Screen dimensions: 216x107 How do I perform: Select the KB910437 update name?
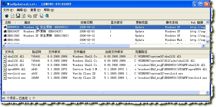(13, 32)
